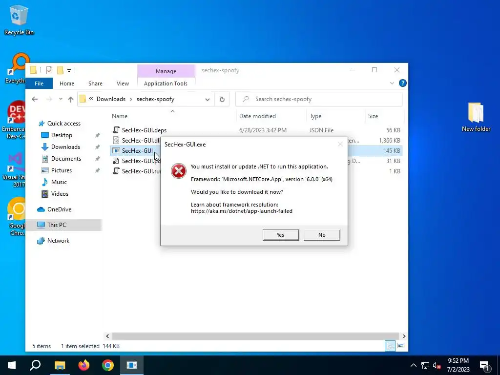Select OneDrive in the navigation pane
500x375 pixels.
[x=59, y=209]
